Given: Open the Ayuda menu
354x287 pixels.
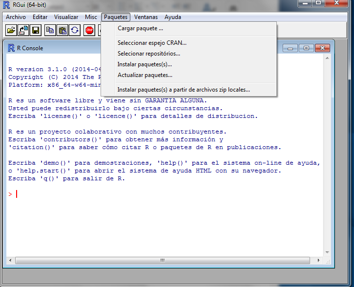Looking at the screenshot, I should 173,17.
